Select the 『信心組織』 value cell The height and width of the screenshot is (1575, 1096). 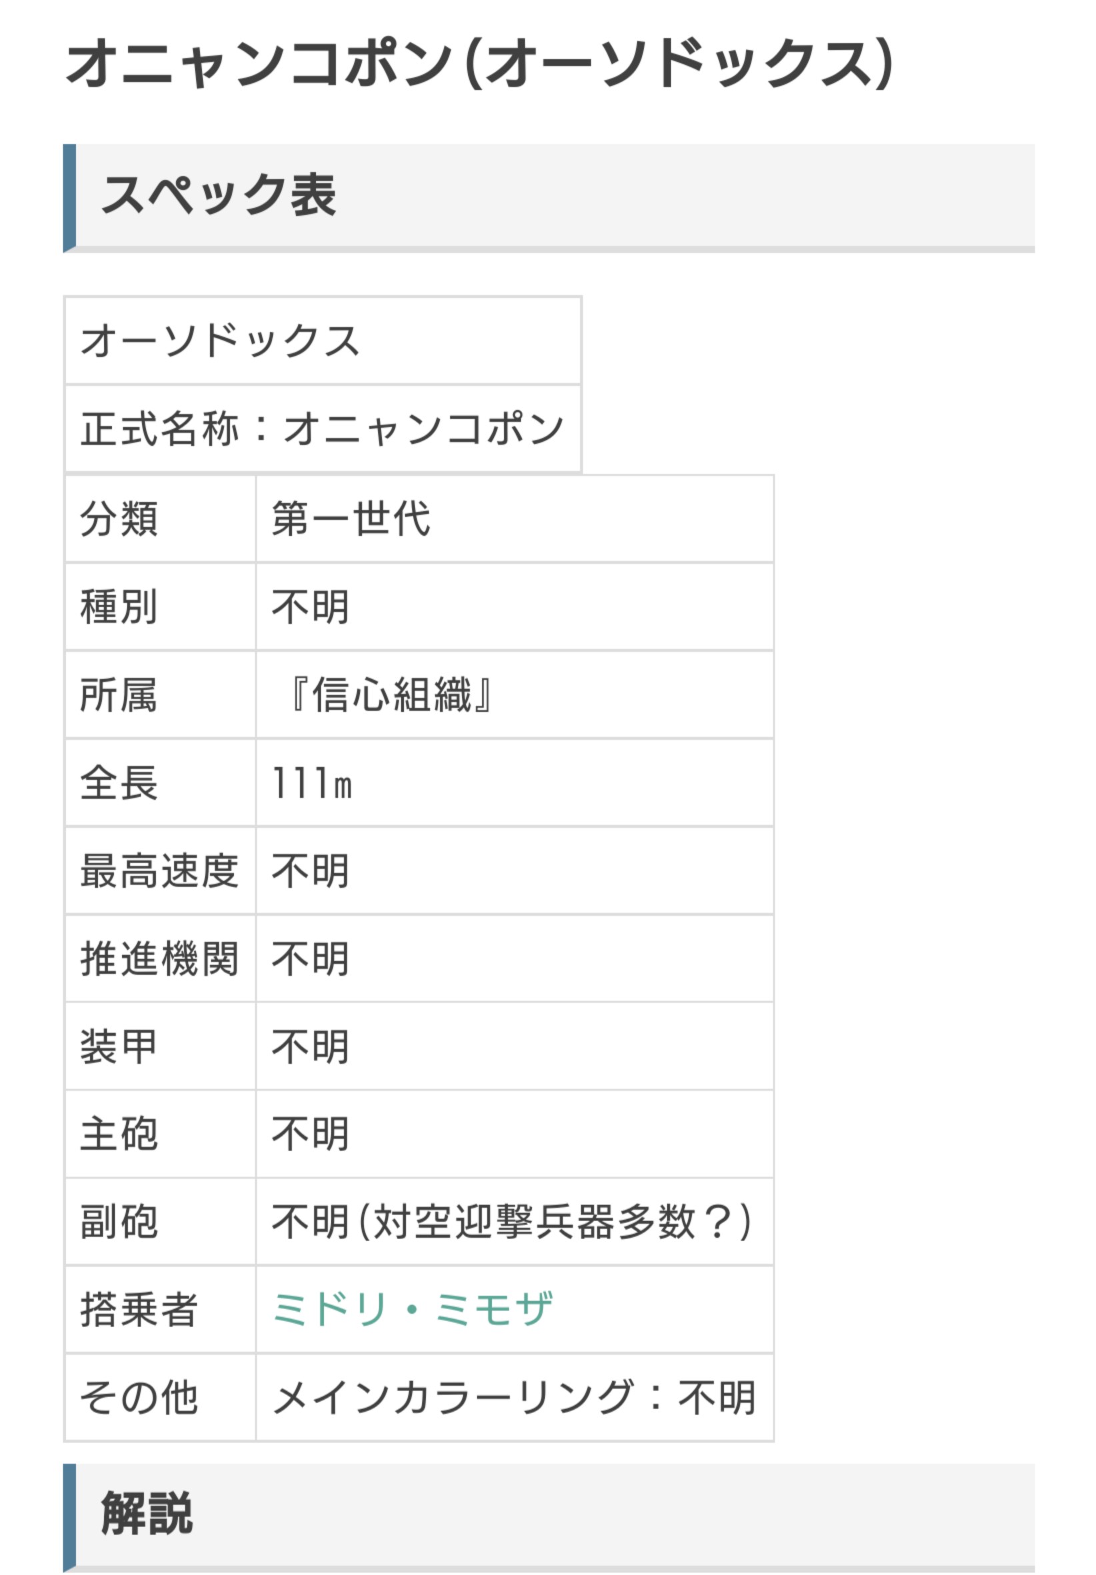pyautogui.click(x=514, y=695)
